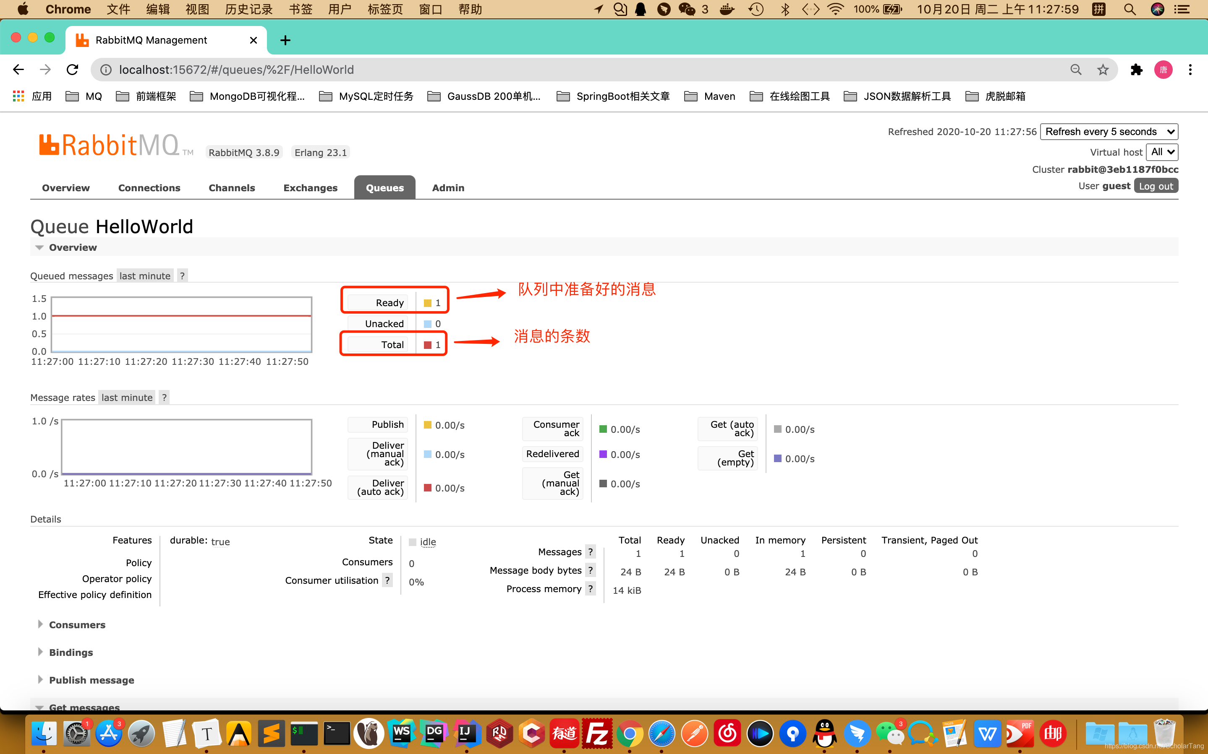Show help for Consumer utilisation
Viewport: 1208px width, 754px height.
click(387, 580)
